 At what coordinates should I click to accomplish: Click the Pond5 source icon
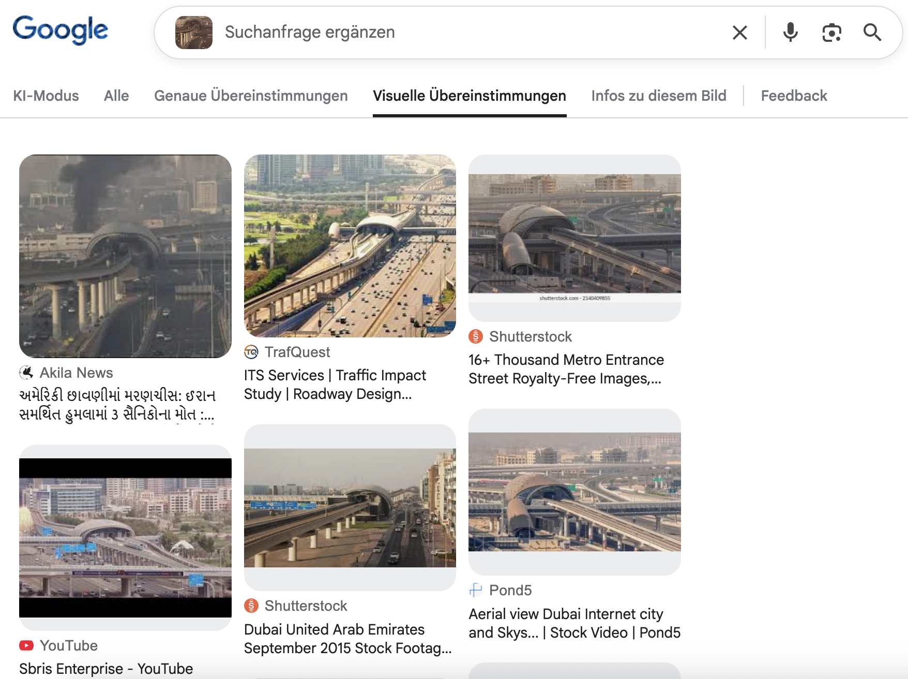point(475,590)
